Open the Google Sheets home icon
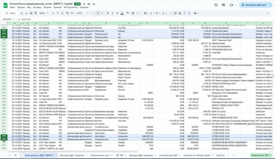The width and height of the screenshot is (275, 159). tap(6, 5)
